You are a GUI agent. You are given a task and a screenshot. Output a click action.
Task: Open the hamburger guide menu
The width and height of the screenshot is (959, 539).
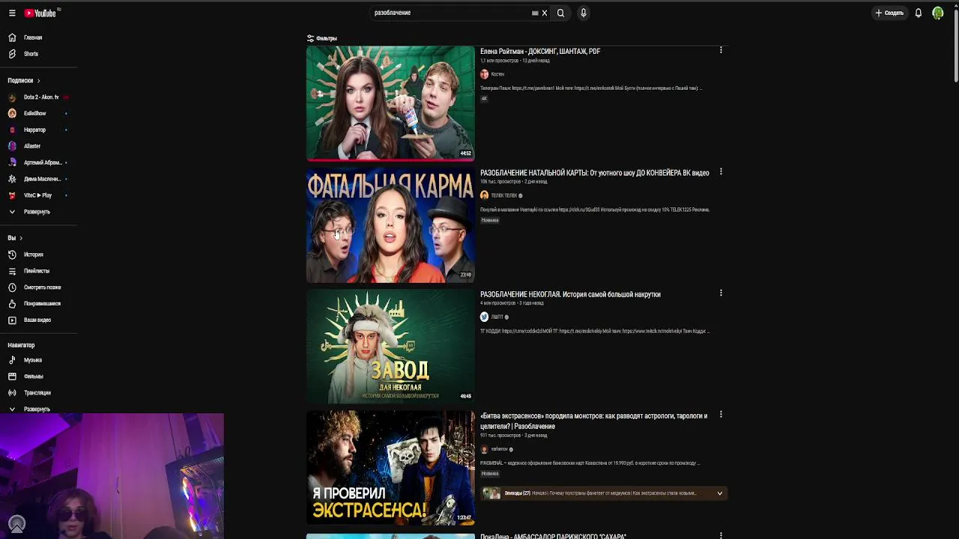pos(12,13)
